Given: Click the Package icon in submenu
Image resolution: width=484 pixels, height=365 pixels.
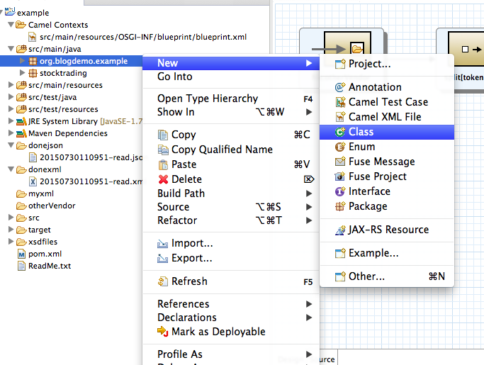Looking at the screenshot, I should (340, 206).
